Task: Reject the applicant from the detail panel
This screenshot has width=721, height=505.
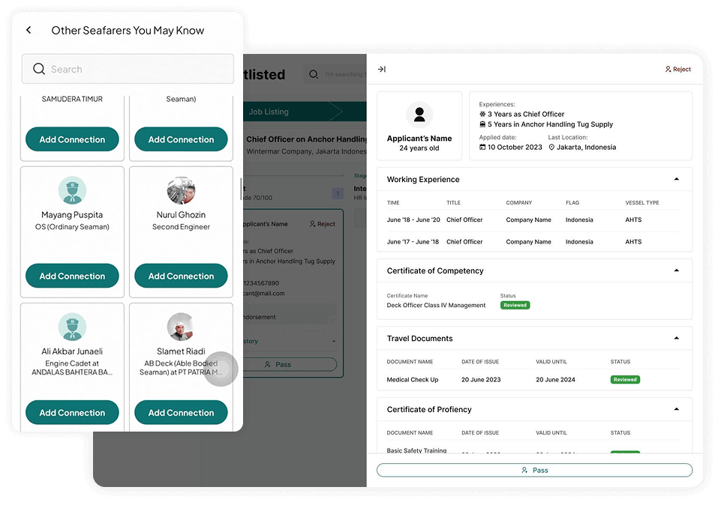Action: (x=677, y=70)
